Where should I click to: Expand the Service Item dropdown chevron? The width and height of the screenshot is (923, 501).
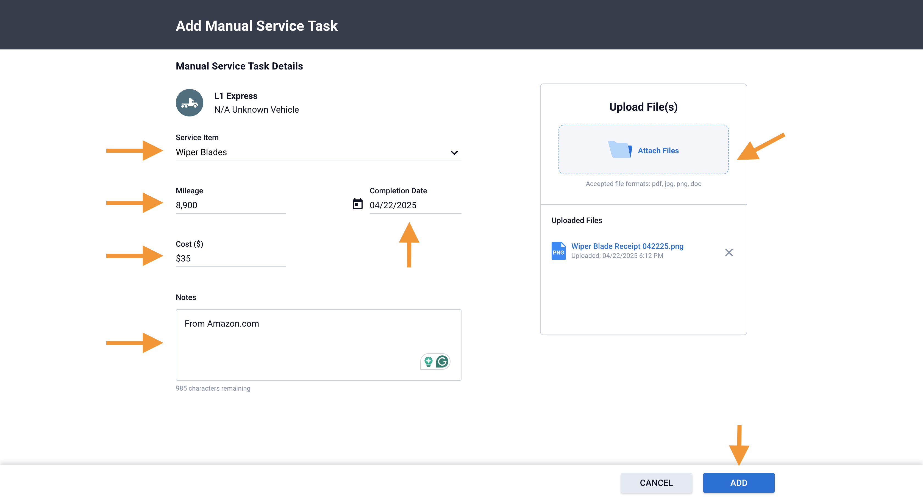[454, 153]
